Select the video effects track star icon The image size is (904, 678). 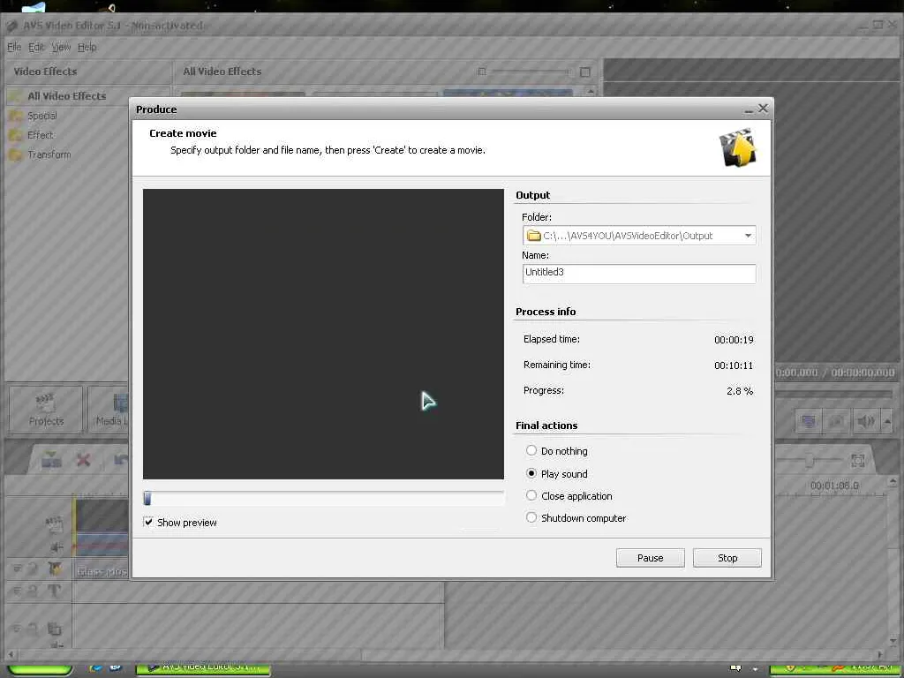(x=55, y=569)
